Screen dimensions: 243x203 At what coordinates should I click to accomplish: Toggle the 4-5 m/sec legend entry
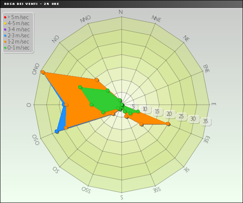pyautogui.click(x=19, y=23)
